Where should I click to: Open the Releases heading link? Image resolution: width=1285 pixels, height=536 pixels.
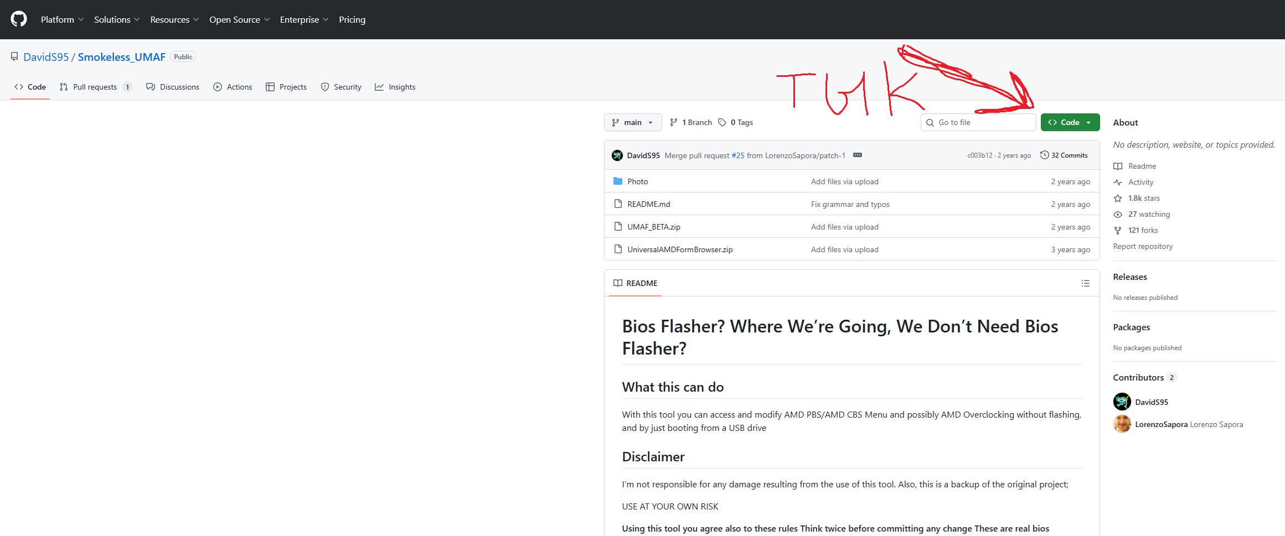tap(1130, 277)
